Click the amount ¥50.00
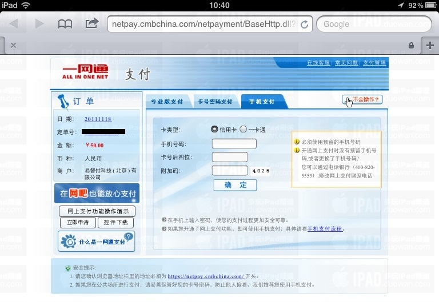This screenshot has height=302, width=439. [x=95, y=146]
